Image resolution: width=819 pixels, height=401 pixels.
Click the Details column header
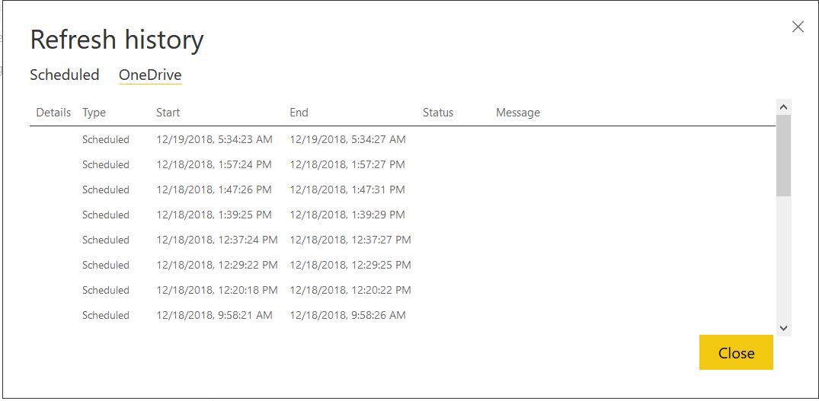[53, 113]
